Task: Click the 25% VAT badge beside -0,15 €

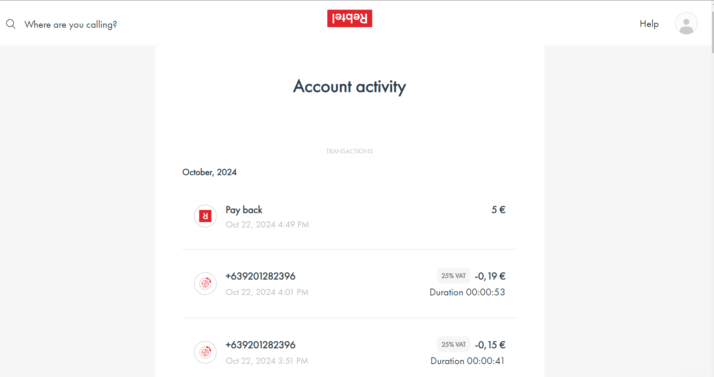Action: click(453, 345)
